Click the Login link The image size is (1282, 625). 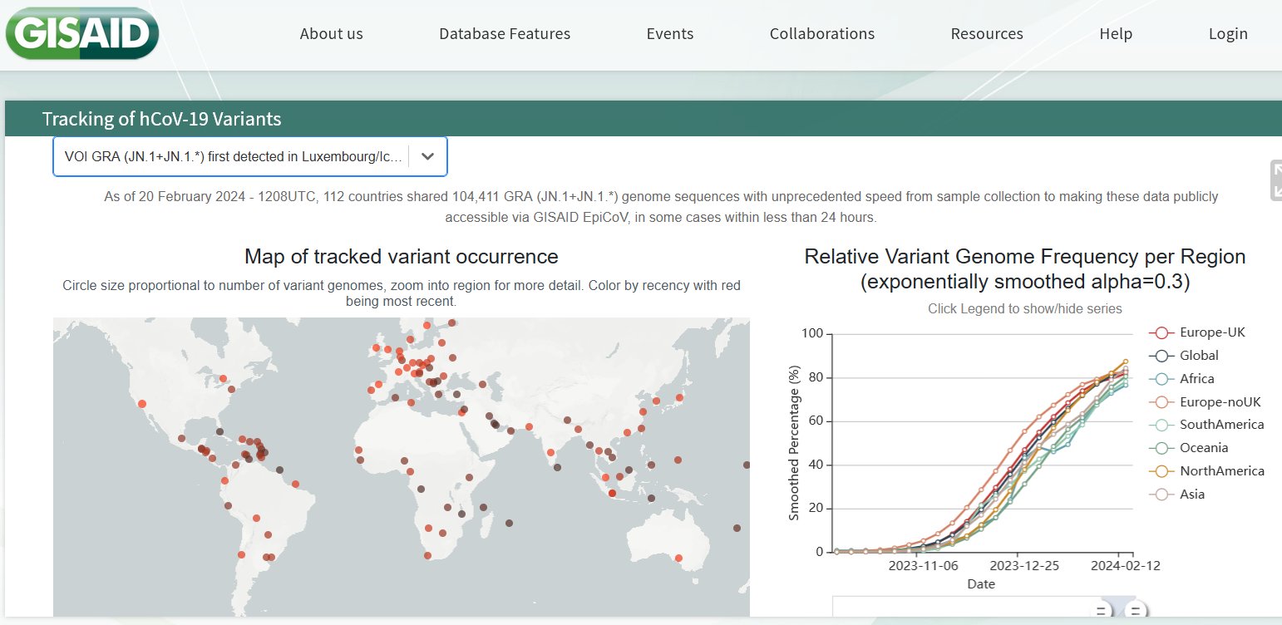coord(1228,34)
